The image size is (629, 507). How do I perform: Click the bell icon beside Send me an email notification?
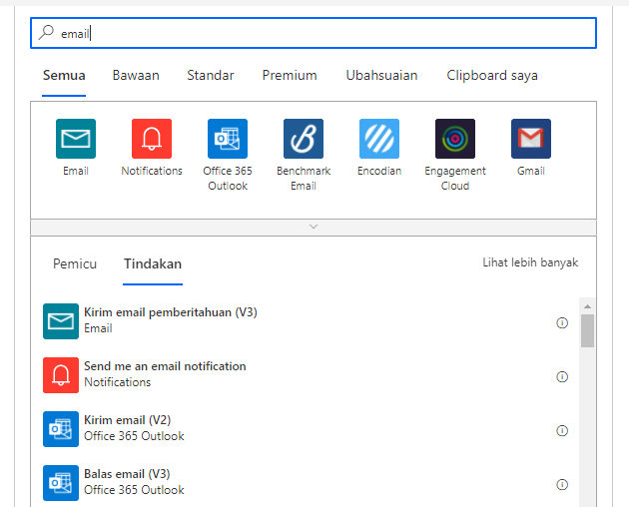tap(61, 375)
